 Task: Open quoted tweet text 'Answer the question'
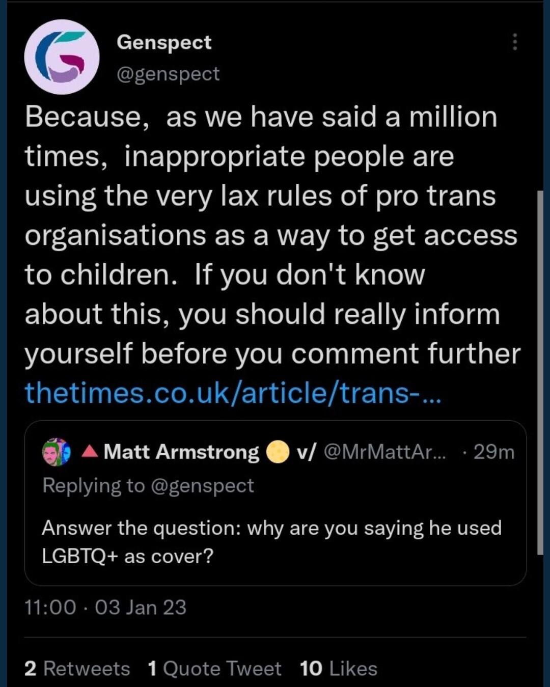tap(271, 528)
